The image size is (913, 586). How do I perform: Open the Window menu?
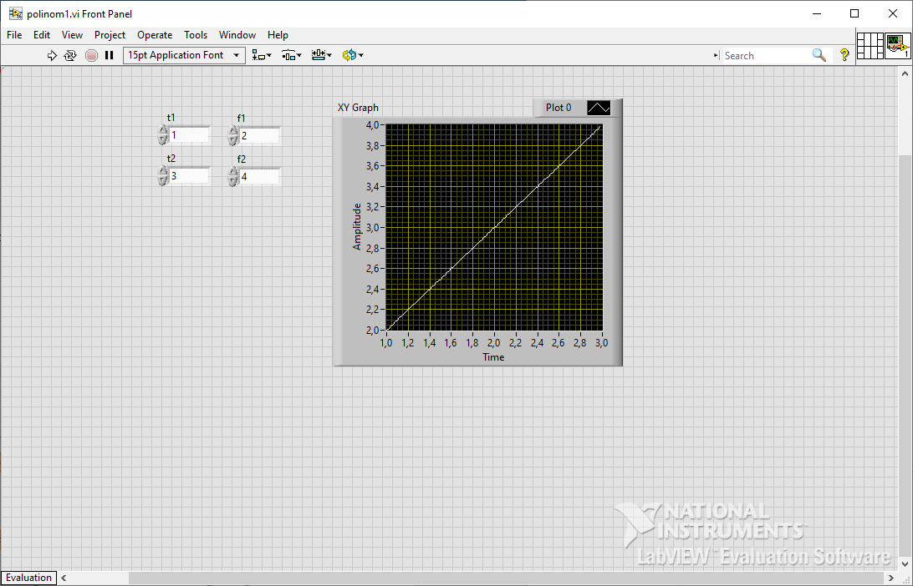click(x=237, y=35)
